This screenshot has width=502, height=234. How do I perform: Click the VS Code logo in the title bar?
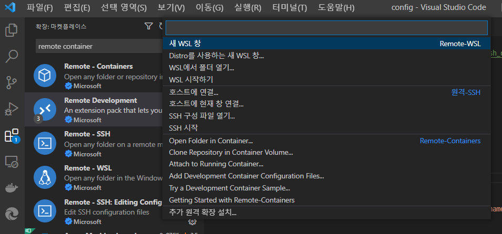point(11,7)
